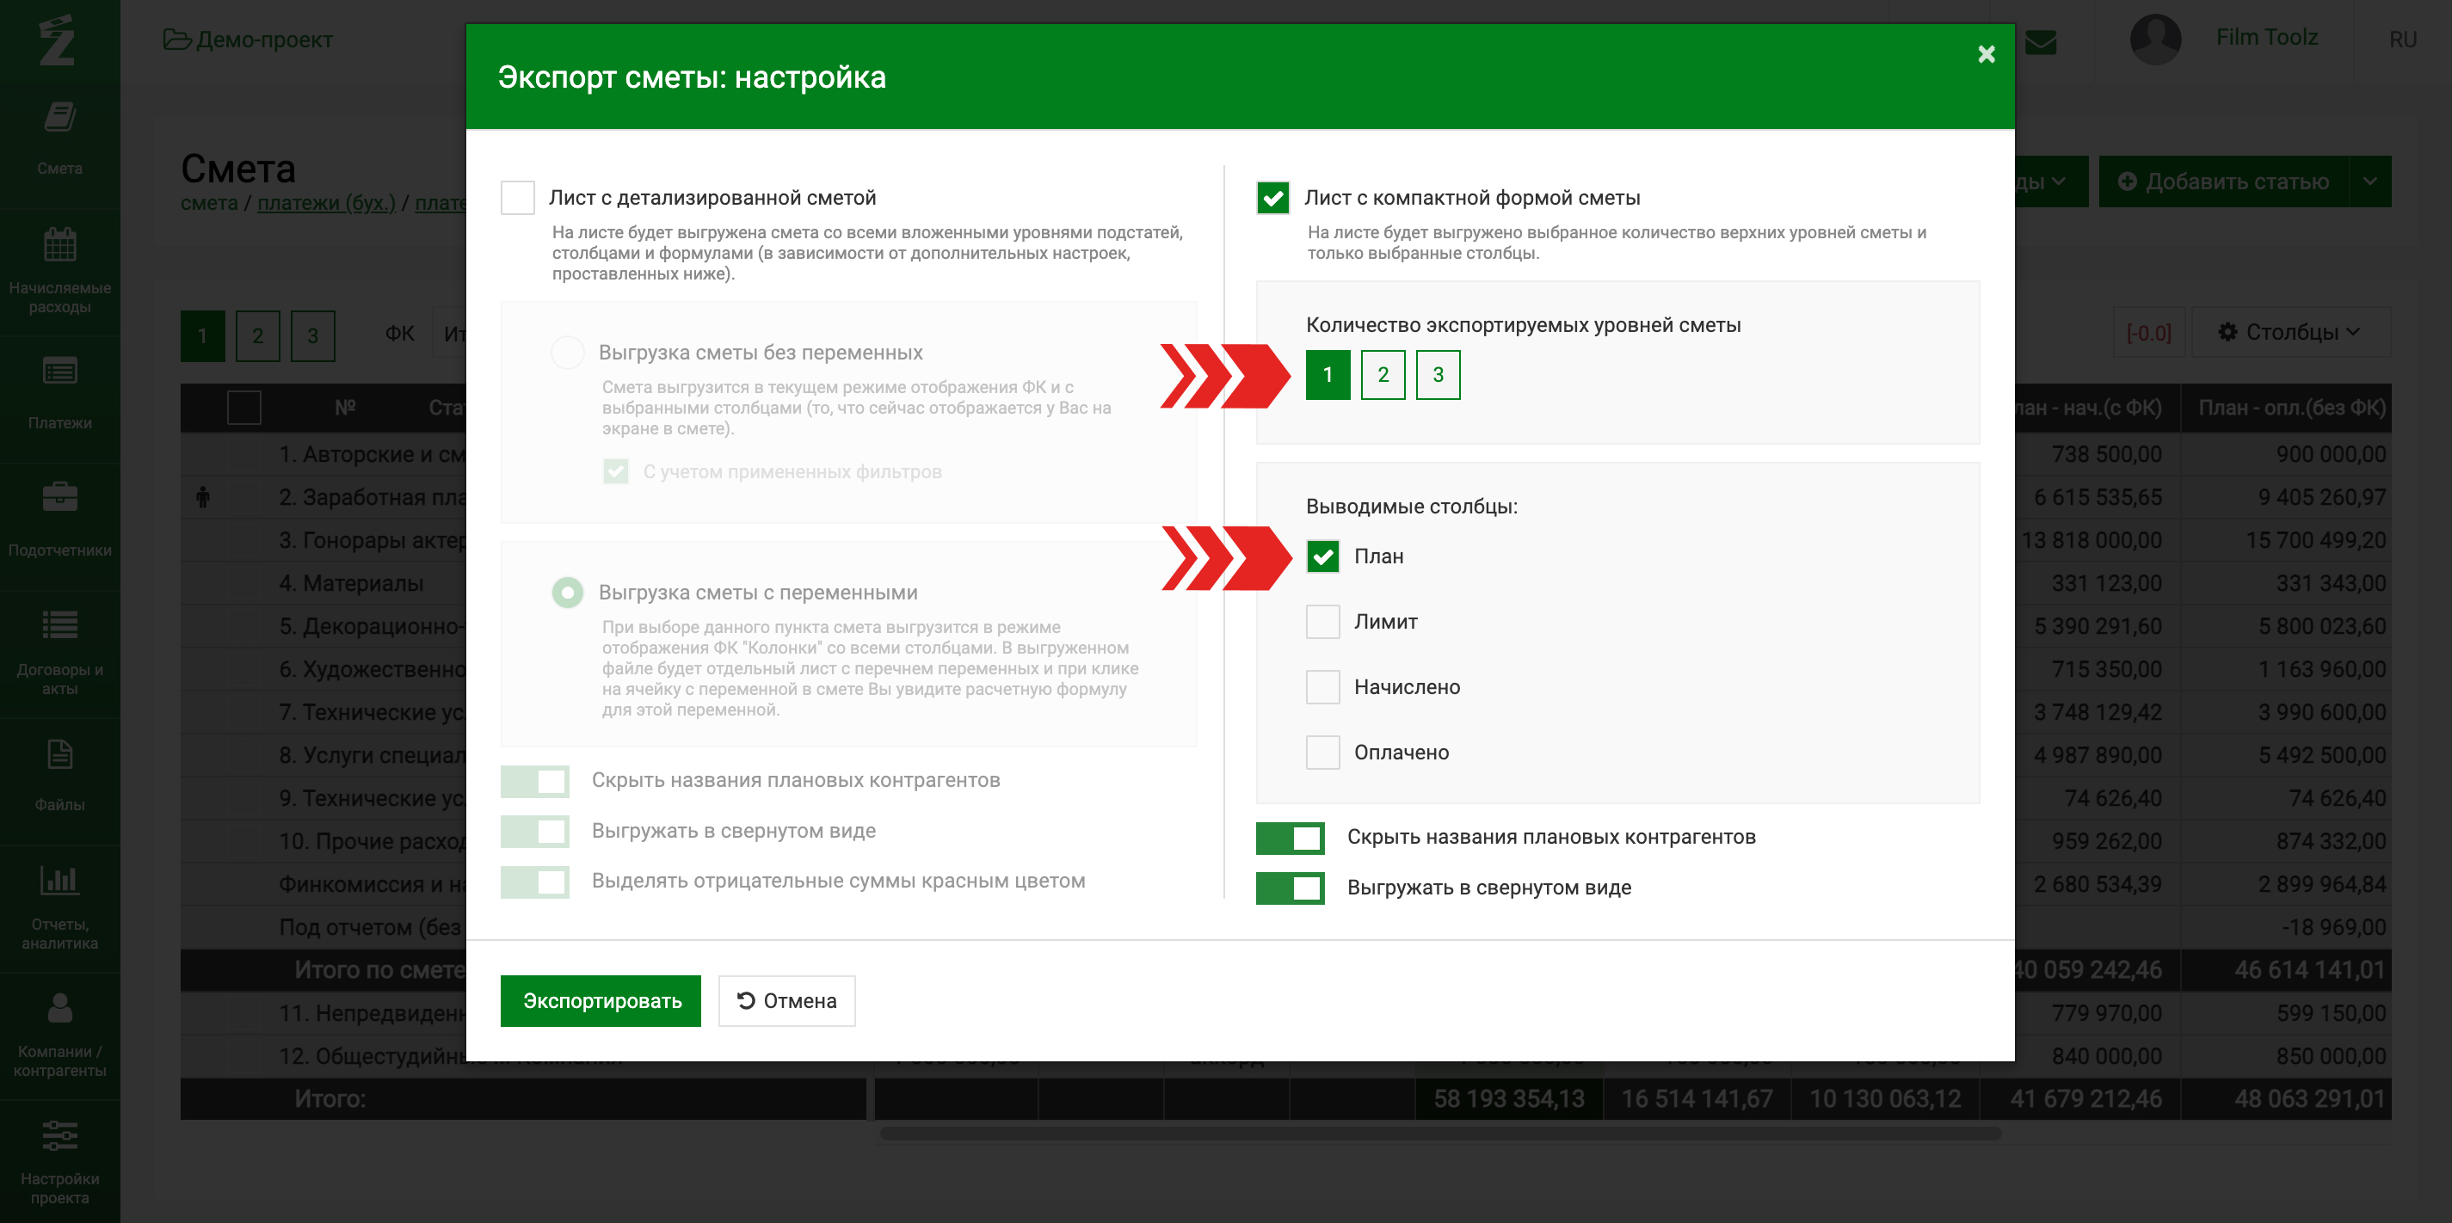Toggle compact sheet Выгружать в свернутом виде
The height and width of the screenshot is (1223, 2452).
point(1290,888)
